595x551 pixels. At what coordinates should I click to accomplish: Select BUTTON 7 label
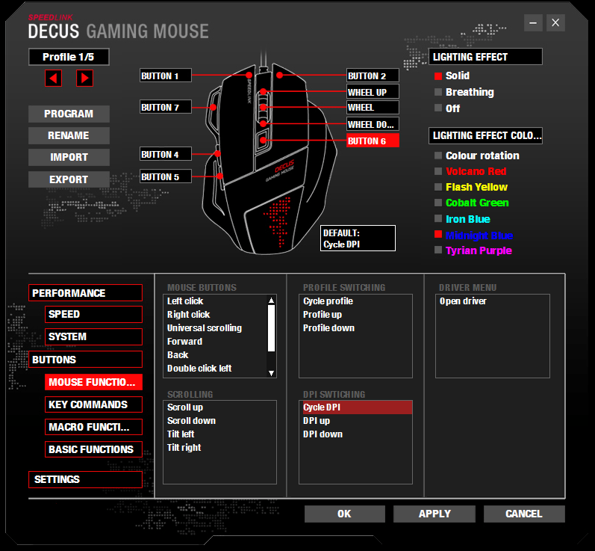tap(166, 108)
